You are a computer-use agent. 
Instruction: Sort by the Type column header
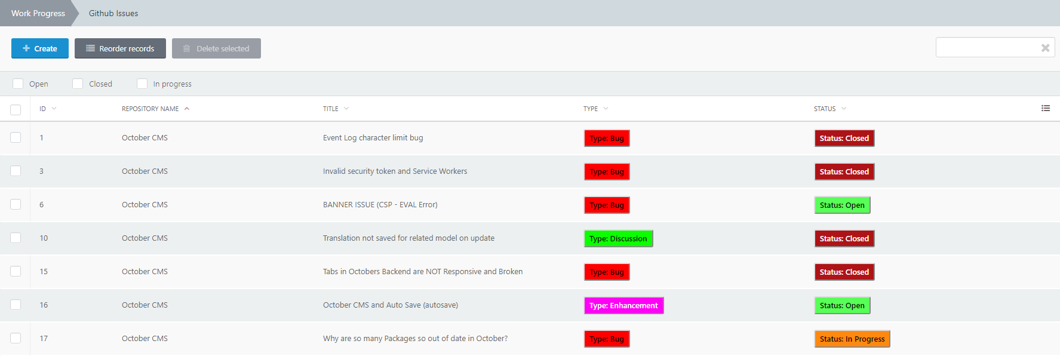pos(595,109)
